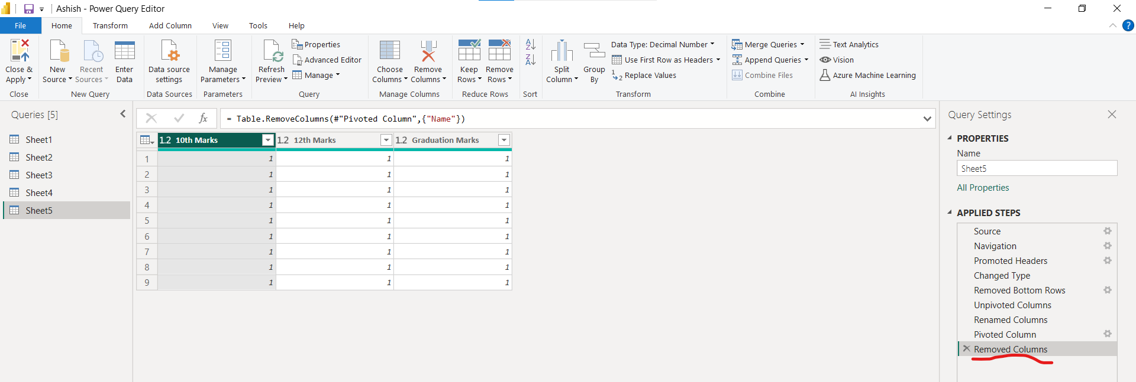The width and height of the screenshot is (1136, 382).
Task: Open Data source settings
Action: tap(169, 51)
